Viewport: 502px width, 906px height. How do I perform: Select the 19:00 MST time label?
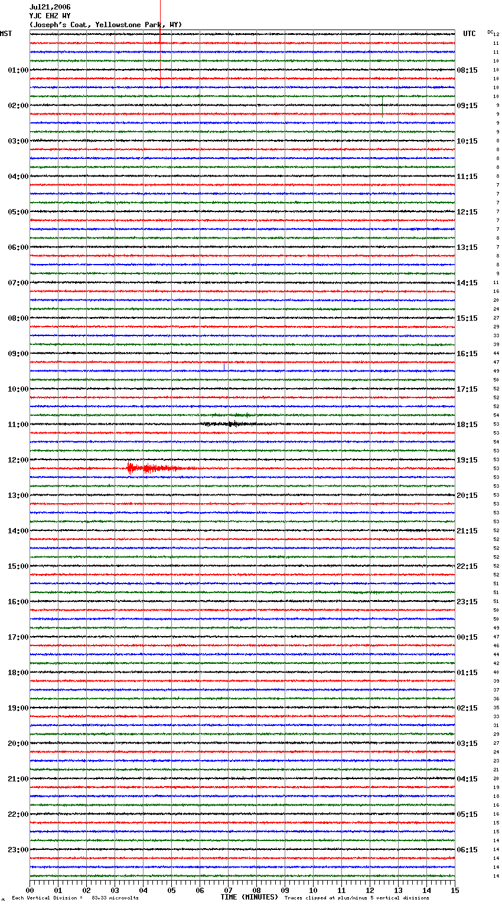tap(18, 708)
